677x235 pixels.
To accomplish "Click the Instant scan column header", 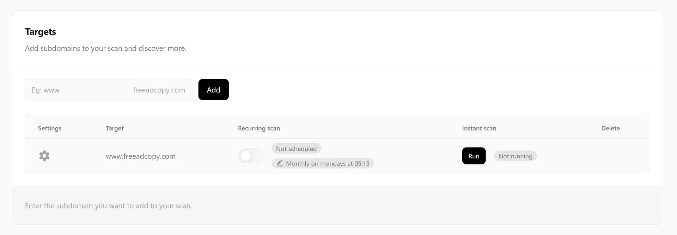I will [479, 128].
